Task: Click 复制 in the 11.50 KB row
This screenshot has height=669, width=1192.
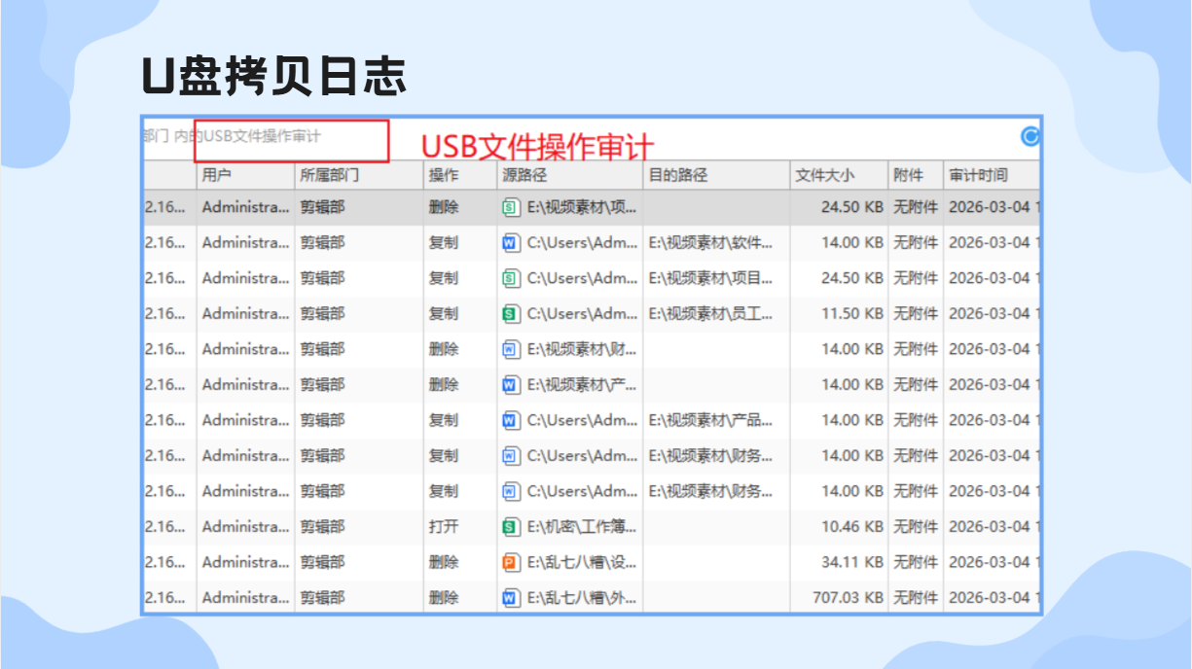Action: click(444, 314)
